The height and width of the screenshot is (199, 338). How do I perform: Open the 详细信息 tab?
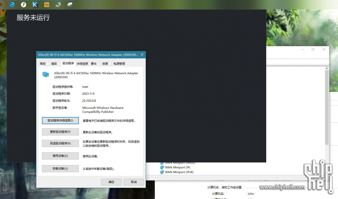tap(82, 64)
